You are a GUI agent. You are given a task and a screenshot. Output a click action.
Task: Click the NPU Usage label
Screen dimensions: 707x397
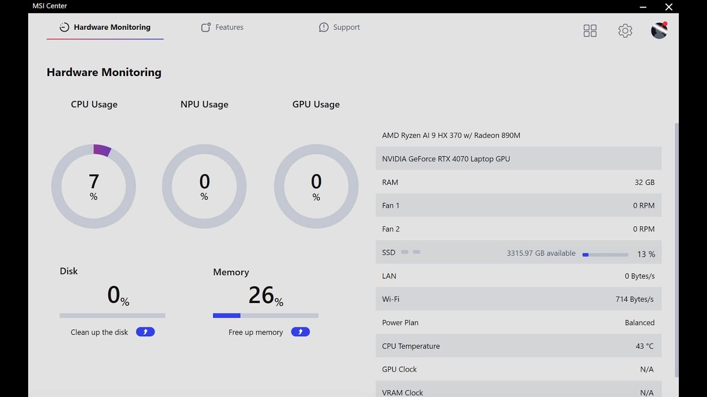coord(204,104)
